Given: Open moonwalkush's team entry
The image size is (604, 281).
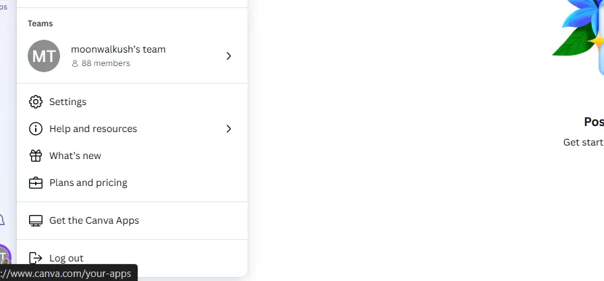Looking at the screenshot, I should (x=132, y=56).
